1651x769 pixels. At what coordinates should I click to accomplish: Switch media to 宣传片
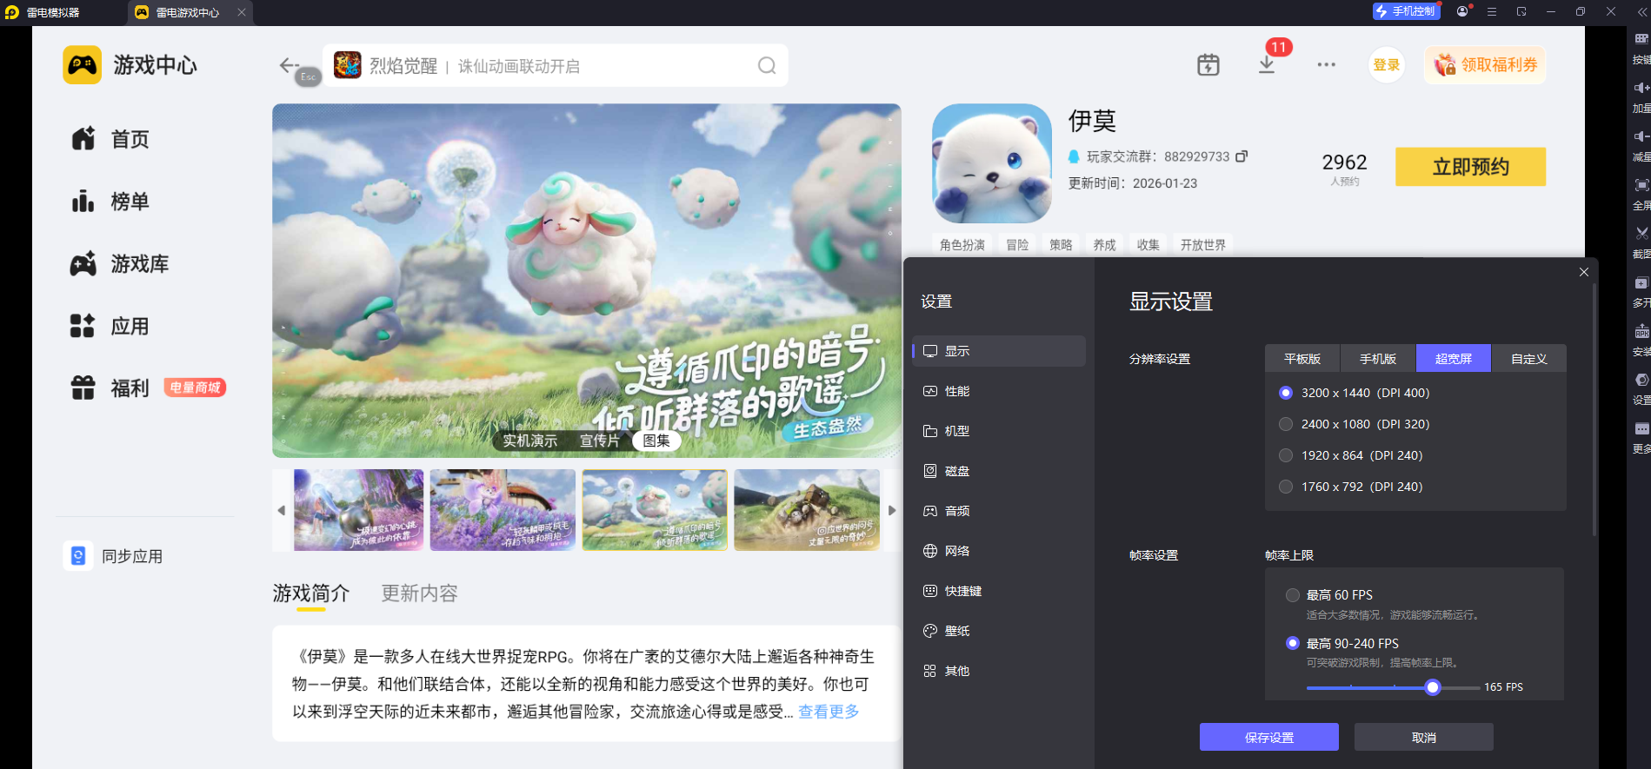600,441
